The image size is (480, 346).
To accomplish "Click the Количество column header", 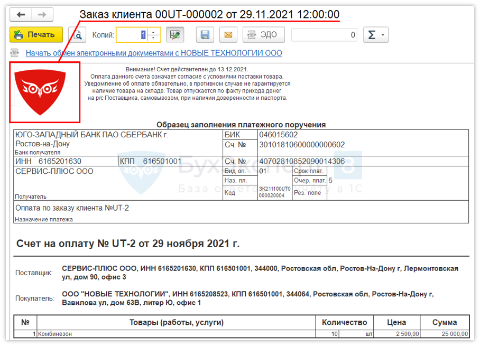I will [x=344, y=322].
